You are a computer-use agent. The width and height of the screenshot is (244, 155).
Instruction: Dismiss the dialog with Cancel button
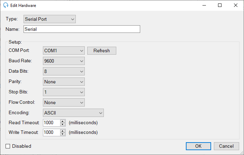[226, 146]
